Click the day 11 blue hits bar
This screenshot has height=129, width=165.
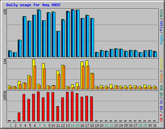[x=59, y=44]
